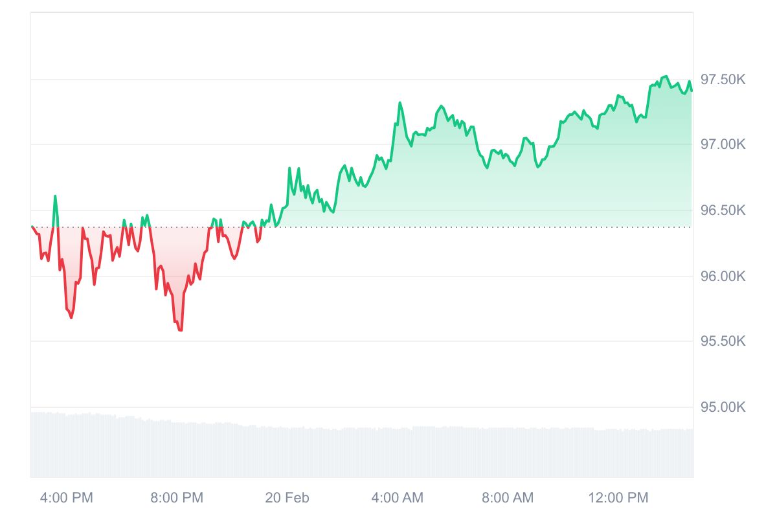This screenshot has height=518, width=777.
Task: Select the 8:00 AM time label
Action: click(x=508, y=498)
